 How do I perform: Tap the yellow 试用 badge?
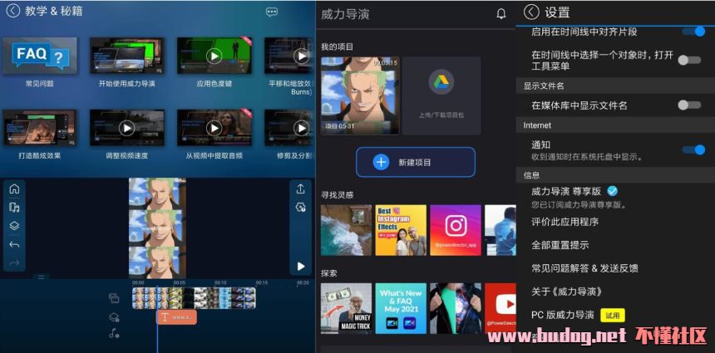point(613,315)
